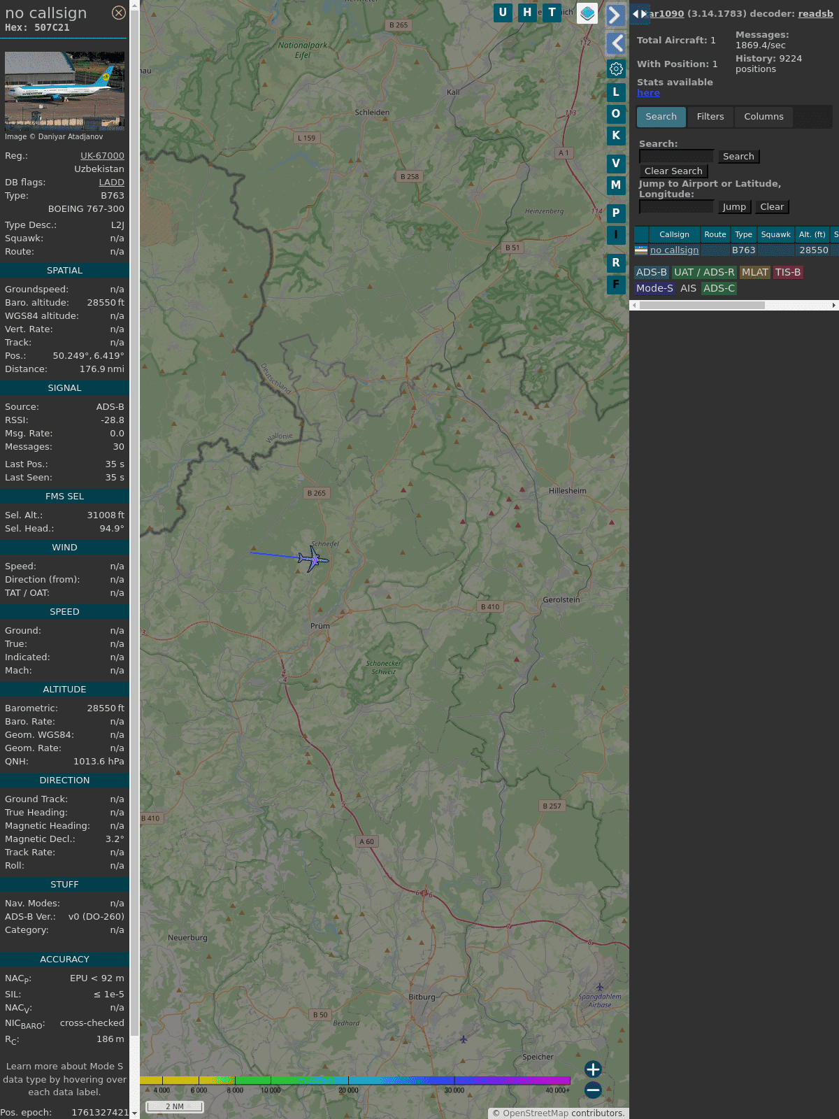This screenshot has width=839, height=1119.
Task: Toggle the U map button
Action: pos(503,13)
